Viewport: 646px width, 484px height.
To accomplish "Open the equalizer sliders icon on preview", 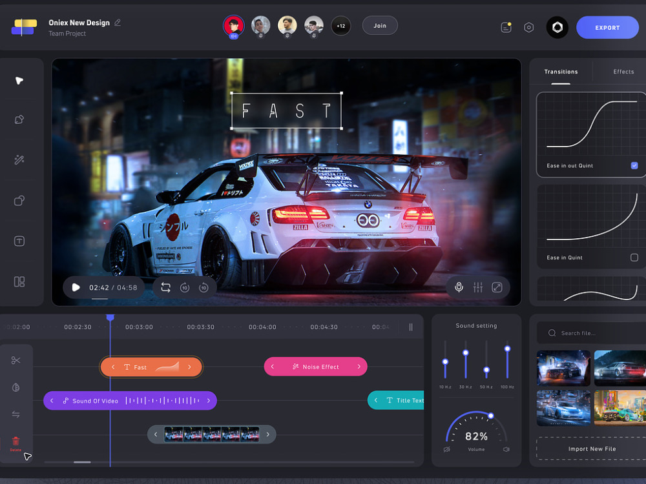I will (478, 287).
